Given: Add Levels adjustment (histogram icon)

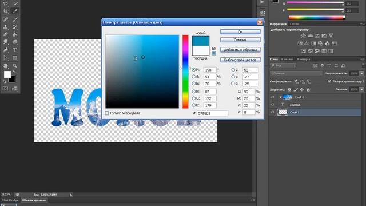Looking at the screenshot, I should [310, 35].
